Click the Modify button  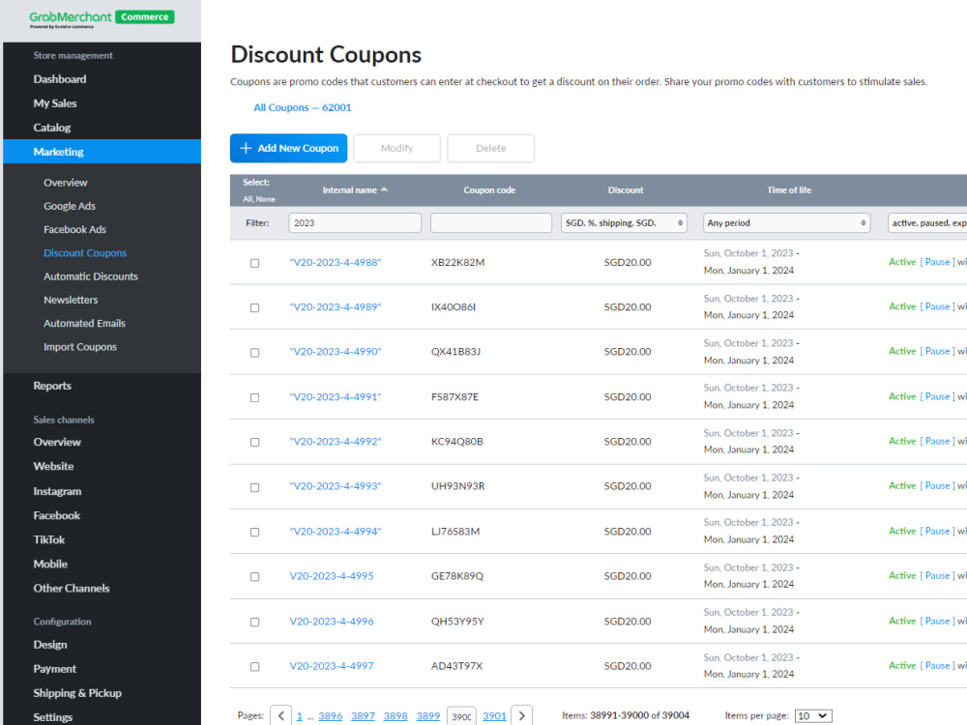pyautogui.click(x=397, y=148)
